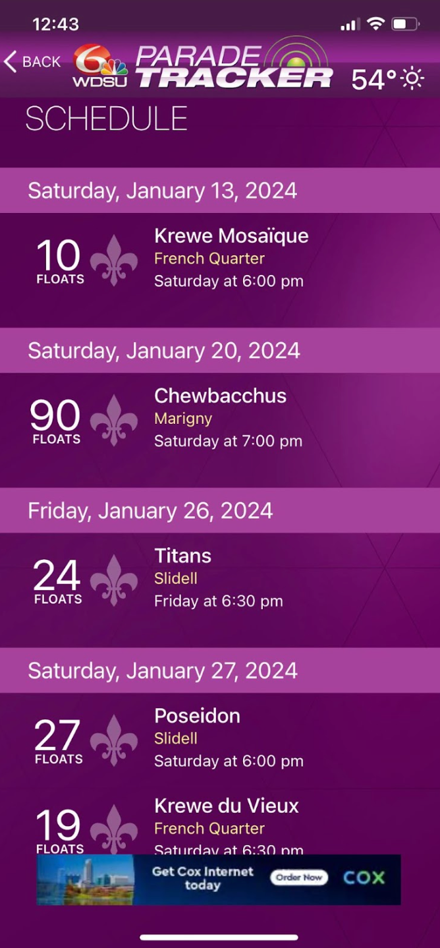Tap fleur-de-lis icon beside Krewe Mosaïque
Image resolution: width=440 pixels, height=948 pixels.
pyautogui.click(x=114, y=260)
